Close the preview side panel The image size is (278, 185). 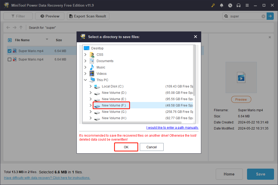270,37
